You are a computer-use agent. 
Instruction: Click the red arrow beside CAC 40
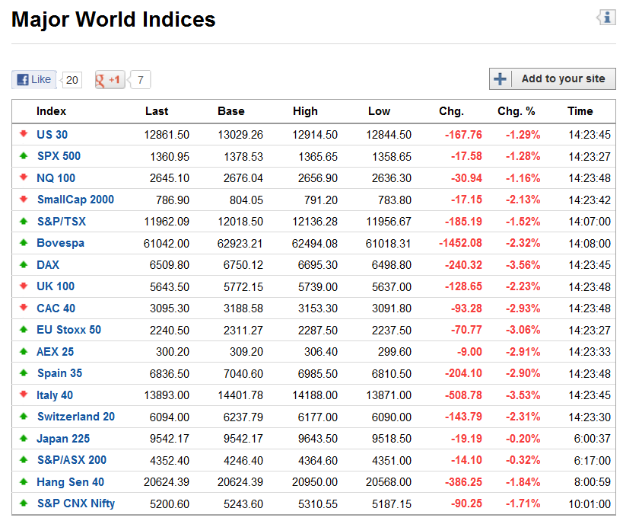point(24,308)
